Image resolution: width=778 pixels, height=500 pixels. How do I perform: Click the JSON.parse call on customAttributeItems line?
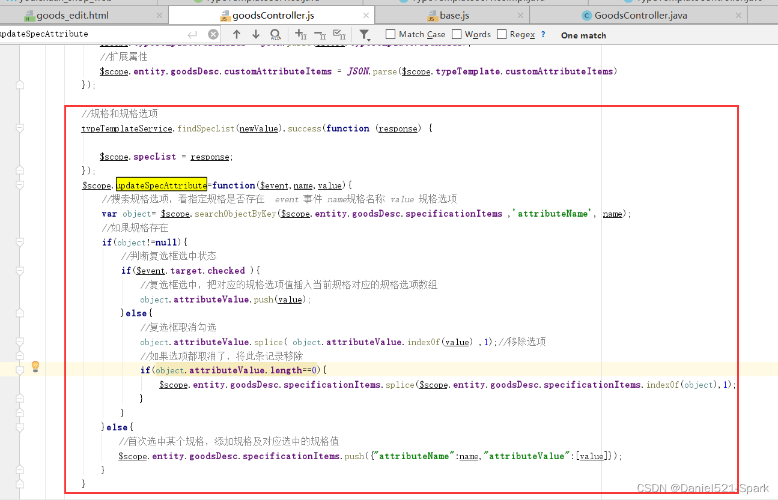tap(372, 71)
